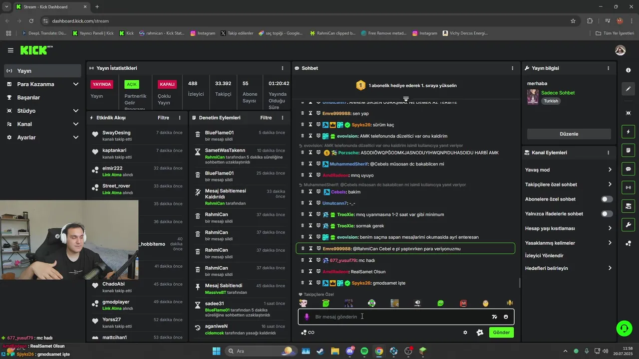Open Yavaş mod options
The height and width of the screenshot is (359, 639).
coord(568,170)
